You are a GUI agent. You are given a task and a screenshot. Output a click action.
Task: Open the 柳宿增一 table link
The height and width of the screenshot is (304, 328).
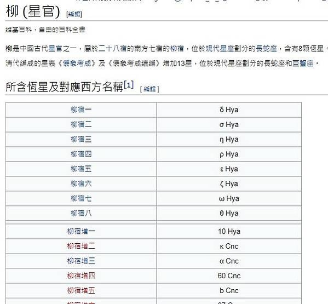pos(81,231)
